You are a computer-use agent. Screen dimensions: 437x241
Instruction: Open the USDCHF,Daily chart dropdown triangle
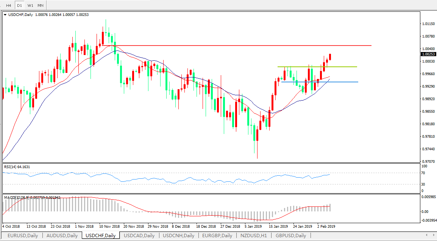[5, 15]
